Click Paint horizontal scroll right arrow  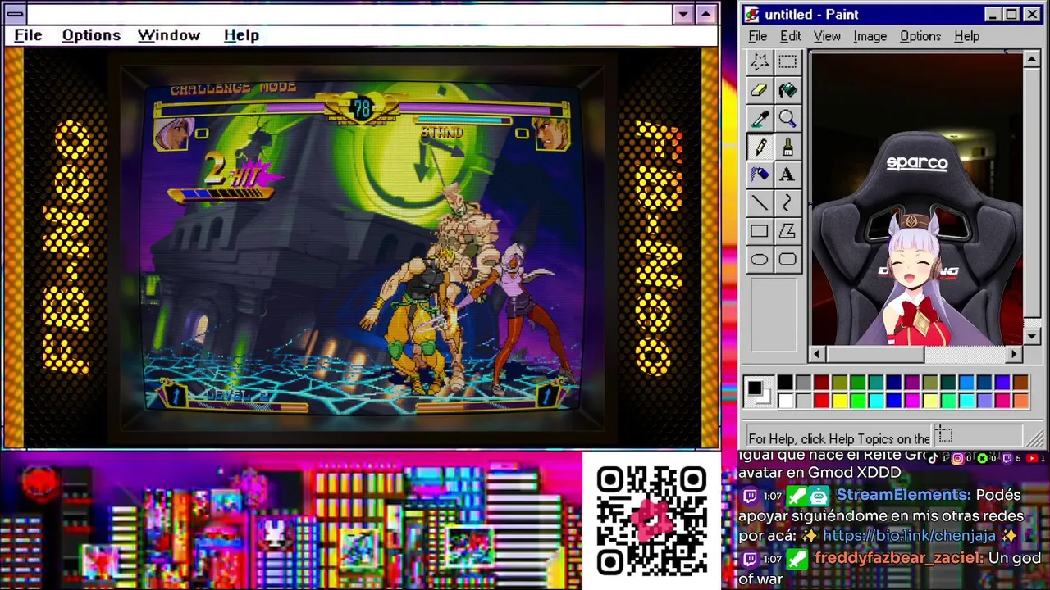1015,354
